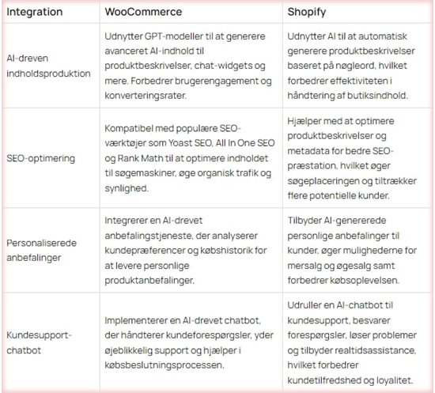Select the word 'kundepræferencer' in anbefalinger row

[145, 251]
